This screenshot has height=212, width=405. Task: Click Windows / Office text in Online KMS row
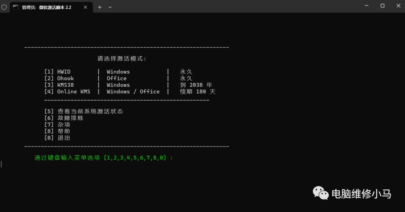(133, 92)
